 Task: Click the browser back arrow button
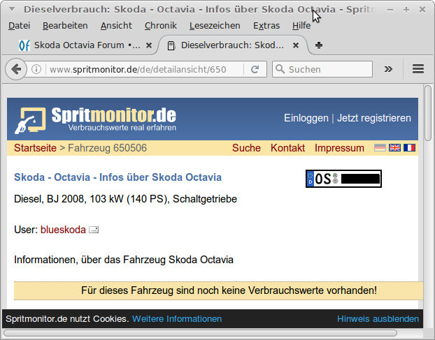[x=17, y=69]
